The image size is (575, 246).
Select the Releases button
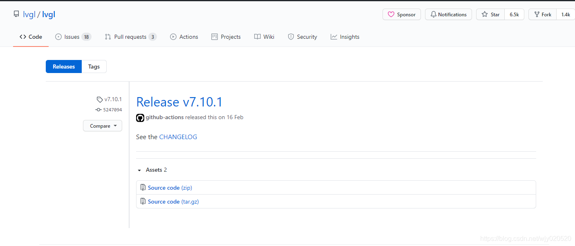64,66
